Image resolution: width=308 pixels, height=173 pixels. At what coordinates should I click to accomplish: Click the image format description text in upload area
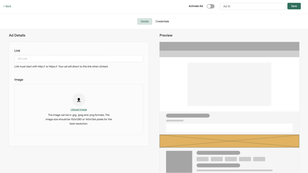click(79, 119)
